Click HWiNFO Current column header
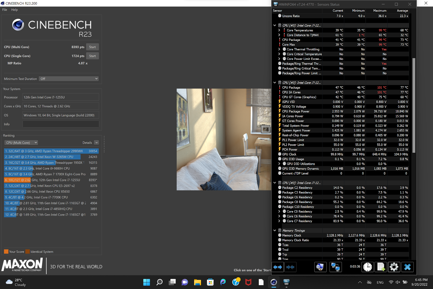Image resolution: width=433 pixels, height=289 pixels. [338, 11]
